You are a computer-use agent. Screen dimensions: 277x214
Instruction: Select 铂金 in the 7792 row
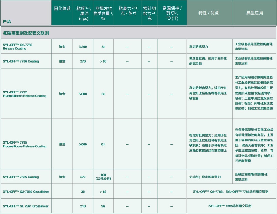point(62,94)
